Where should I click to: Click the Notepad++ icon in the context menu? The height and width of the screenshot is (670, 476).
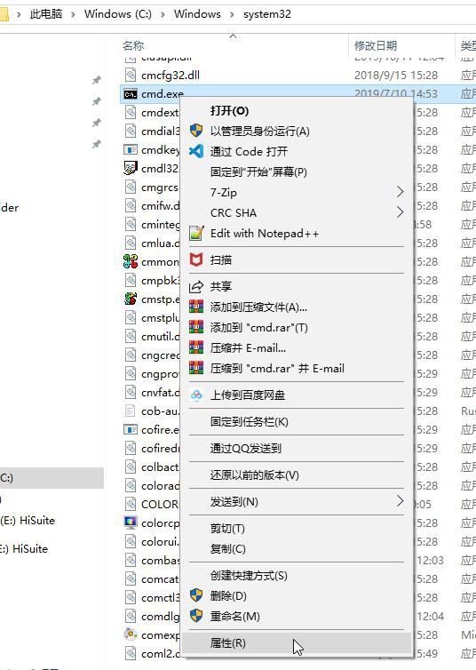(x=196, y=233)
